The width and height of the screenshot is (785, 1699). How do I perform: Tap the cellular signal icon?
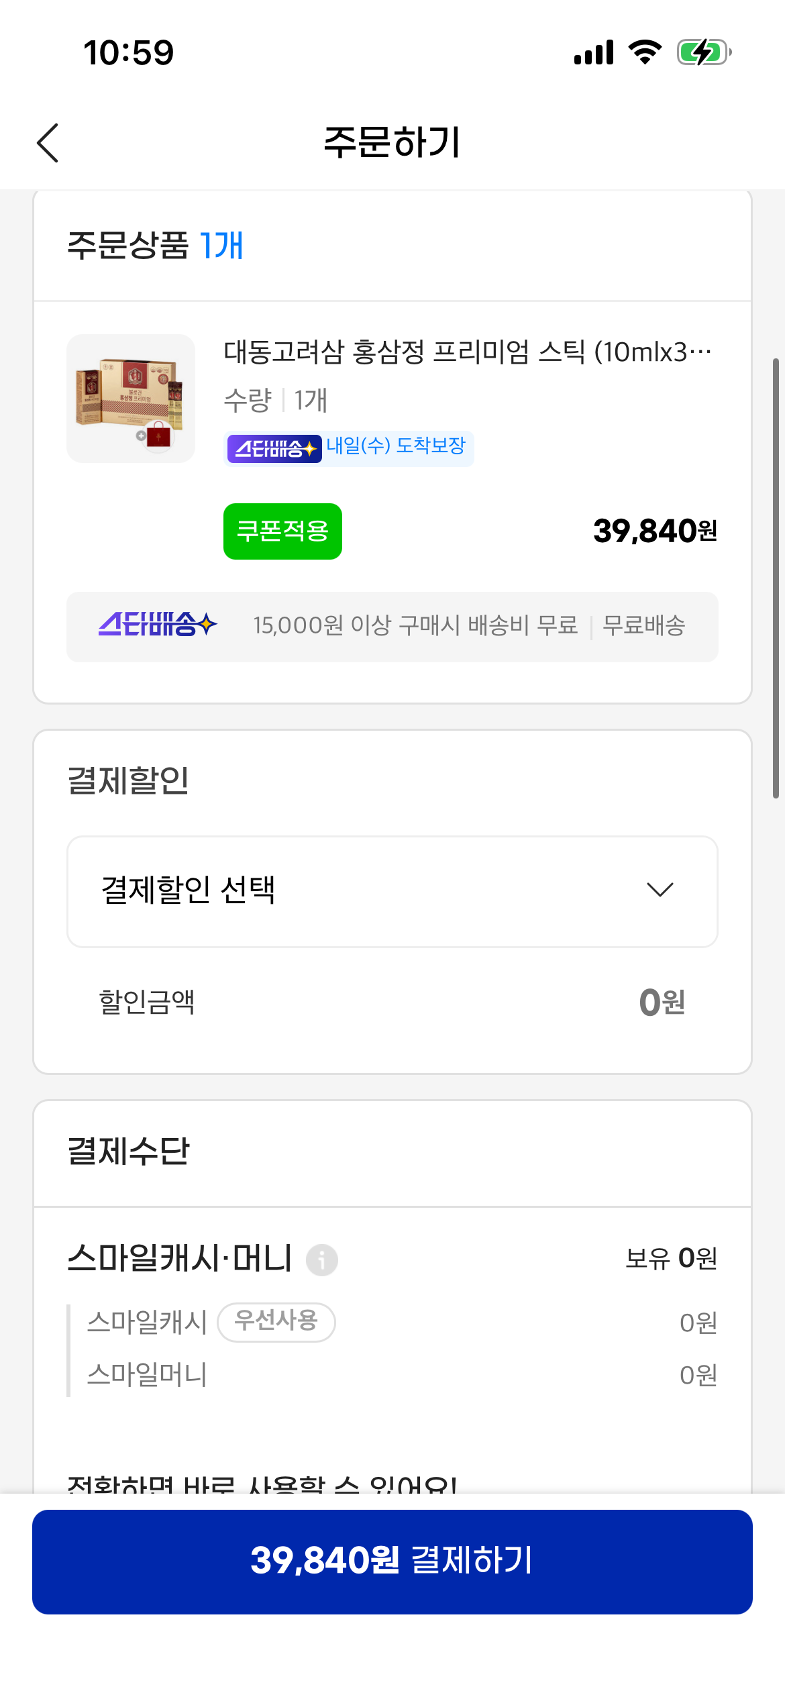point(593,52)
